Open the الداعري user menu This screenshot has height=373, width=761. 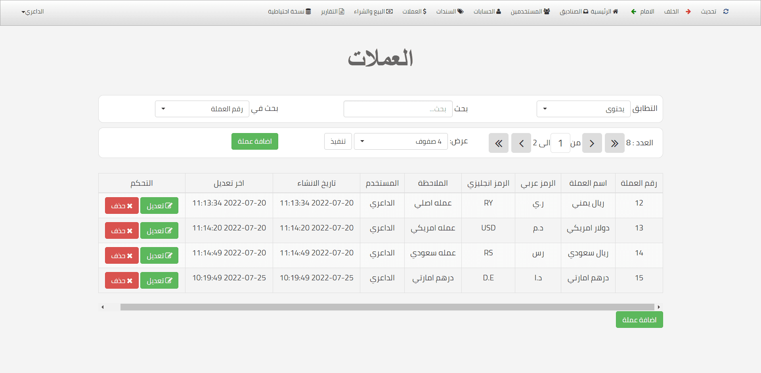33,11
